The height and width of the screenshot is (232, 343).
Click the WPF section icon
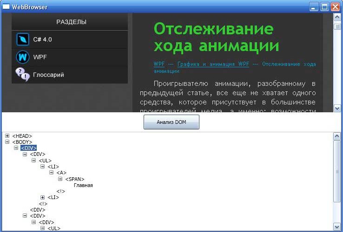(22, 57)
